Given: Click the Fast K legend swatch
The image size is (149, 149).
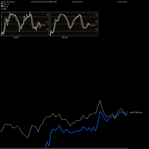Looking at the screenshot, I should click(2, 6).
